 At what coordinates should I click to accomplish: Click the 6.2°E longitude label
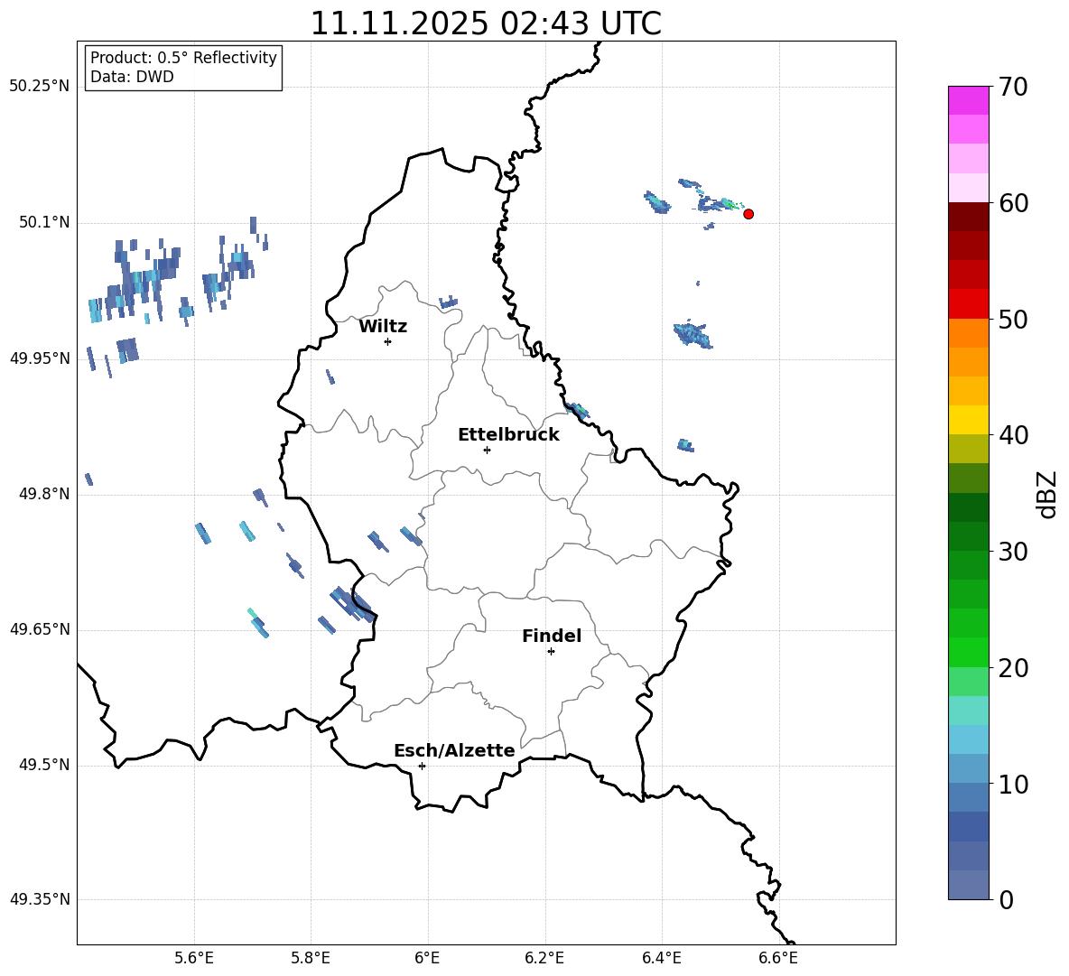point(544,958)
